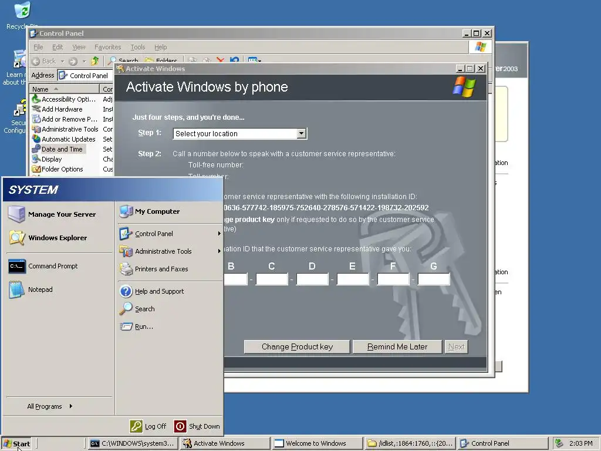This screenshot has width=601, height=451.
Task: Click the Log Off key icon
Action: pos(136,426)
